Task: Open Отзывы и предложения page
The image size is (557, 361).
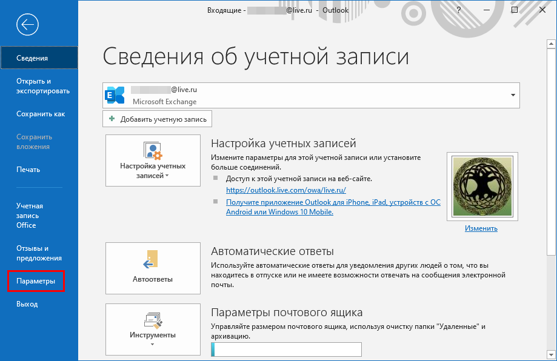Action: (39, 253)
